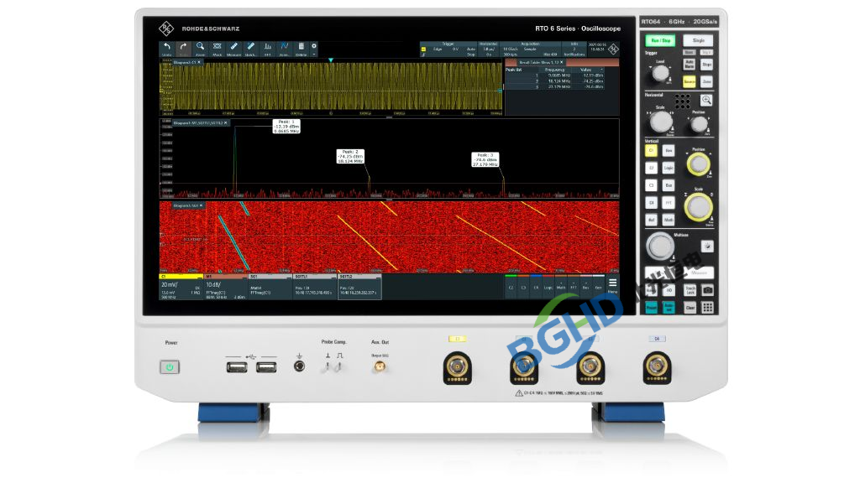Click the Undo toolbar icon
This screenshot has height=483, width=860.
(x=167, y=49)
